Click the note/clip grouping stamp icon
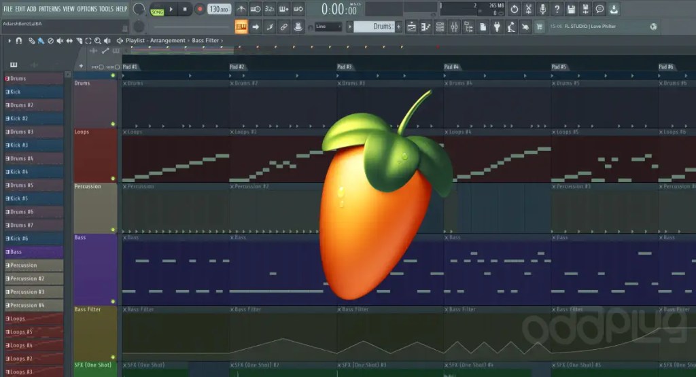The width and height of the screenshot is (696, 377). click(x=298, y=26)
